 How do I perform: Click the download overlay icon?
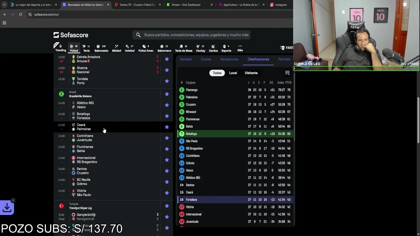[7, 207]
